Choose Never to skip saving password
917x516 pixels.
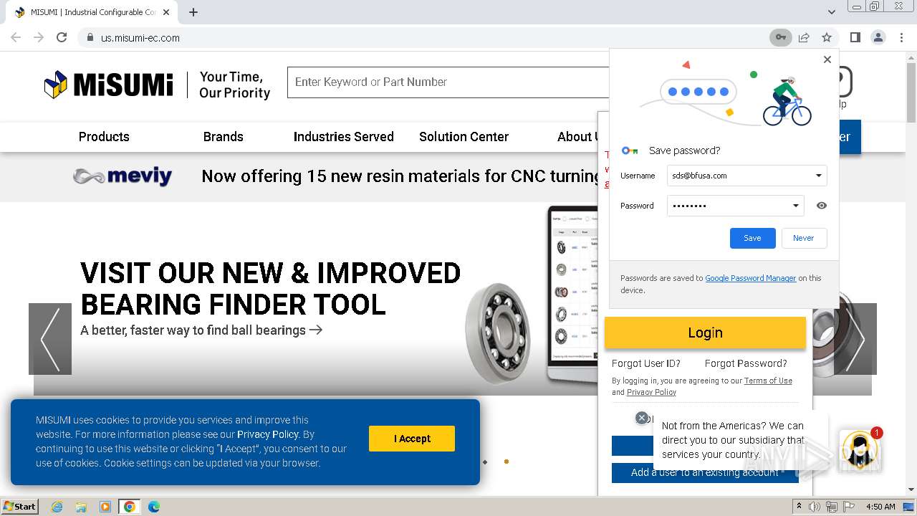point(803,238)
